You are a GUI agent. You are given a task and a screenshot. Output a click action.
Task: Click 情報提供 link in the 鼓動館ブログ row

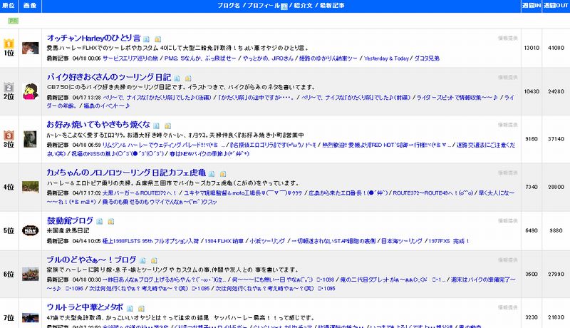tap(507, 221)
